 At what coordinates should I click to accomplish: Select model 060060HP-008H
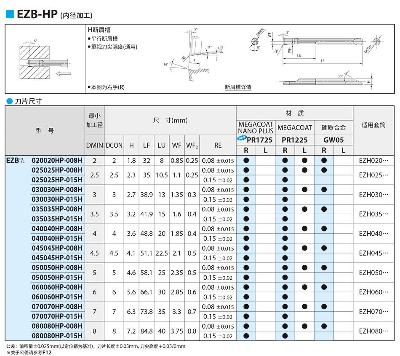tap(57, 287)
